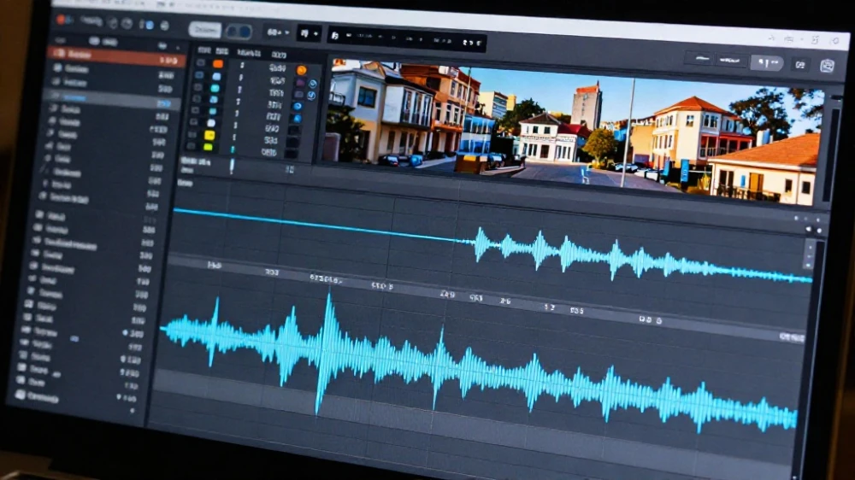Tick the checkbox beside the yellow-green swatch
The width and height of the screenshot is (855, 480).
pos(191,146)
